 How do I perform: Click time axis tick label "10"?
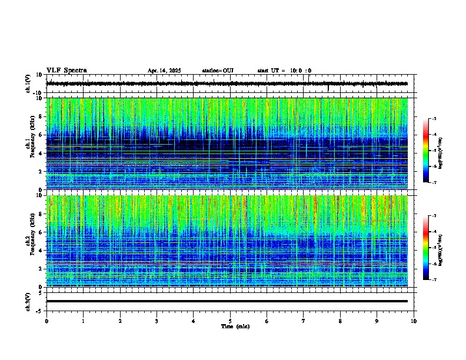[414, 321]
